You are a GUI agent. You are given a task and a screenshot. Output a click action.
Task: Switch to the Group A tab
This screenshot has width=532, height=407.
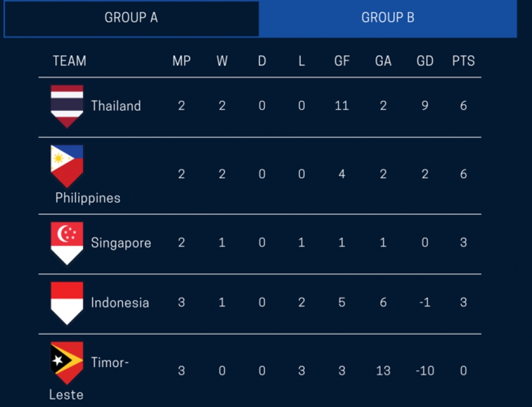click(131, 18)
